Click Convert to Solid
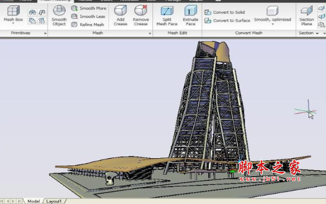Image resolution: width=326 pixels, height=204 pixels. coord(225,12)
